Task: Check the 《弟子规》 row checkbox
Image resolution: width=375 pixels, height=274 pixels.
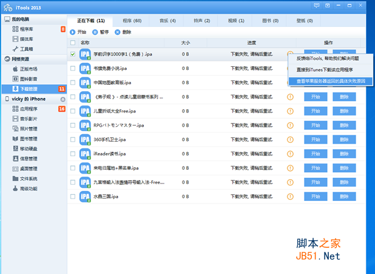Action: click(x=72, y=97)
